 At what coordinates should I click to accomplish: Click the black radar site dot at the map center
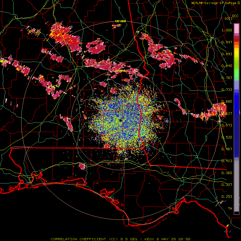point(120,120)
